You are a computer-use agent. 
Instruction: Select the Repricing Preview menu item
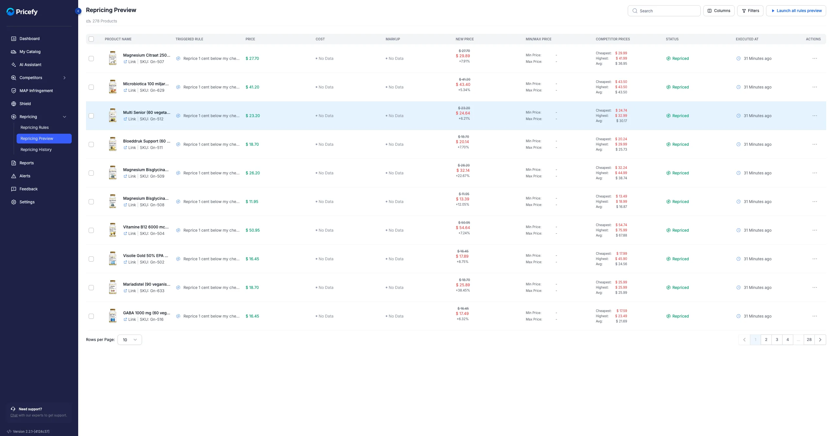click(x=44, y=139)
